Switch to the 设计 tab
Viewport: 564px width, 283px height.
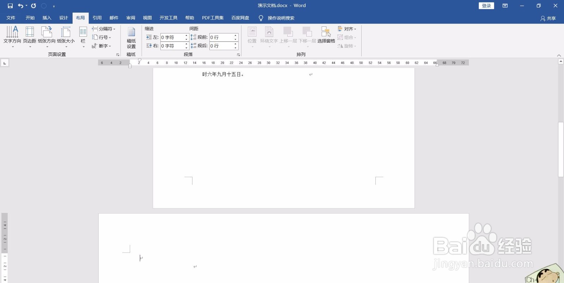63,18
